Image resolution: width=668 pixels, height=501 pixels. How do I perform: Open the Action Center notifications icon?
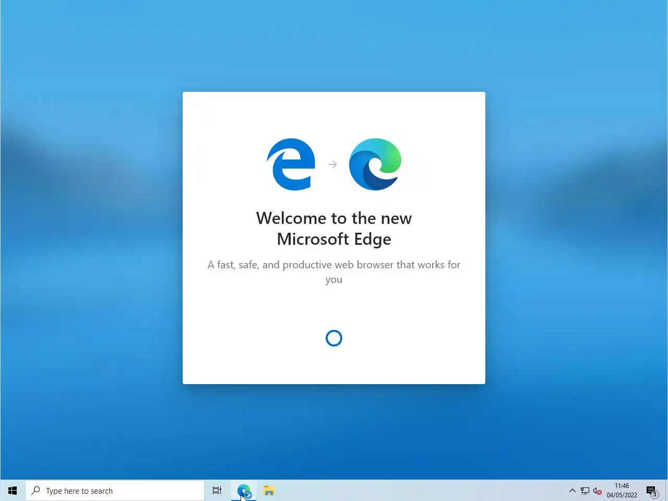(x=651, y=491)
